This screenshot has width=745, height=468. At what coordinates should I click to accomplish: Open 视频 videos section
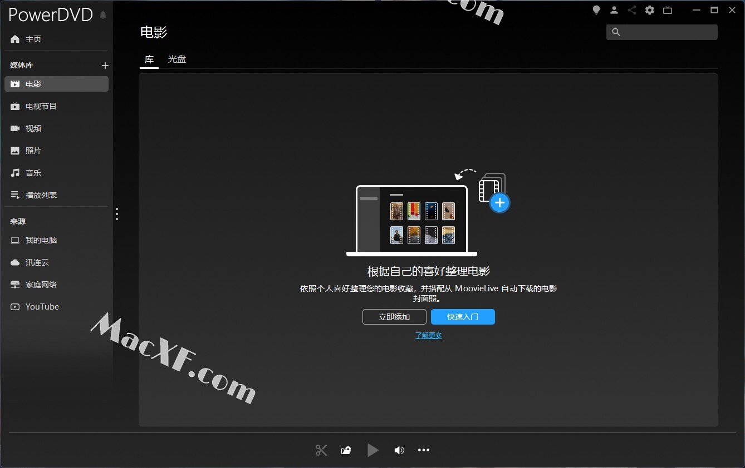pyautogui.click(x=56, y=128)
